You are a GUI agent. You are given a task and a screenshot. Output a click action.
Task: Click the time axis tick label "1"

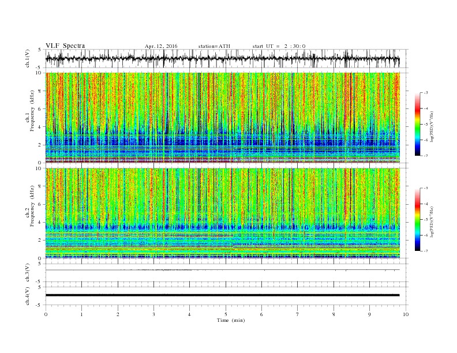click(x=81, y=314)
